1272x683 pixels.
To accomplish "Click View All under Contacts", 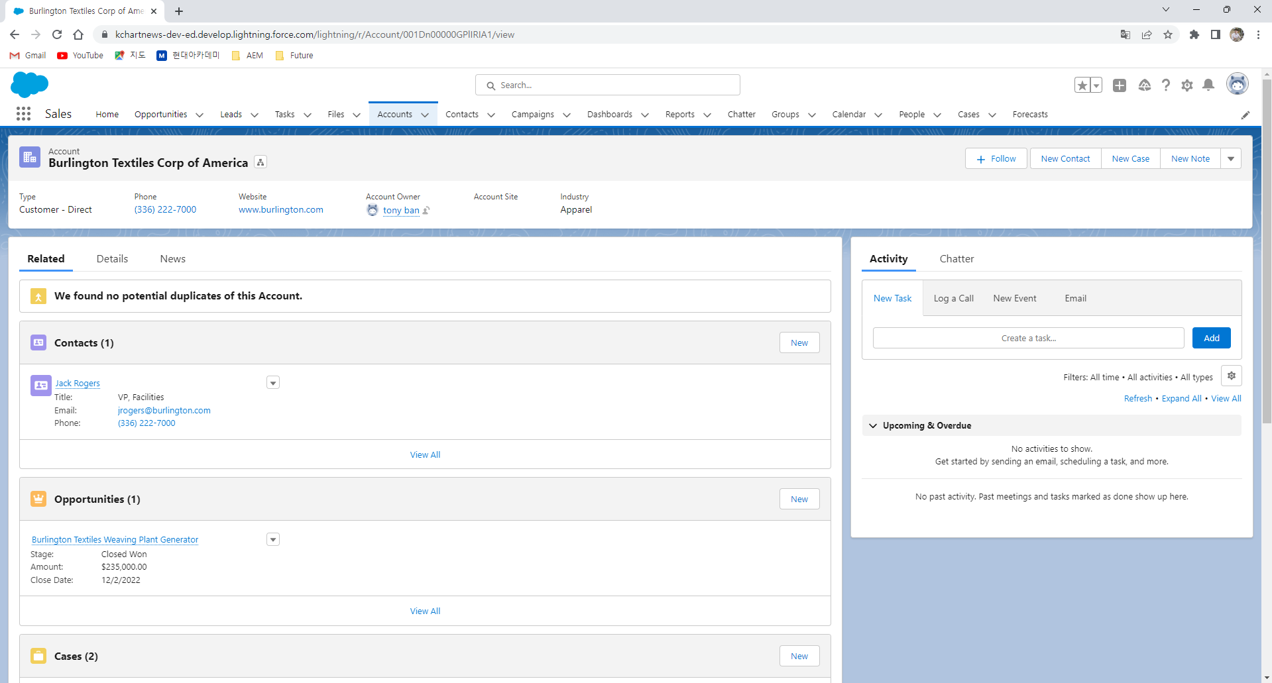I will [425, 454].
